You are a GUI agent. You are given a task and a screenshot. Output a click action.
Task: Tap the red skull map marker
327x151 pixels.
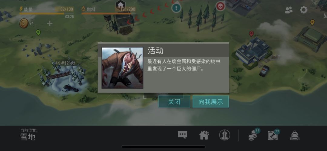220,6
